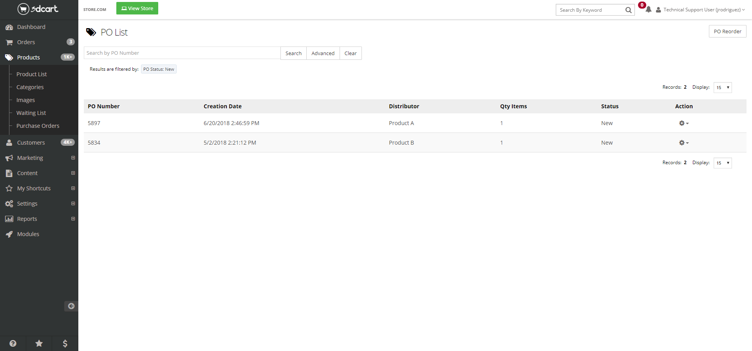The image size is (752, 351).
Task: Go to Product List submenu item
Action: point(31,74)
